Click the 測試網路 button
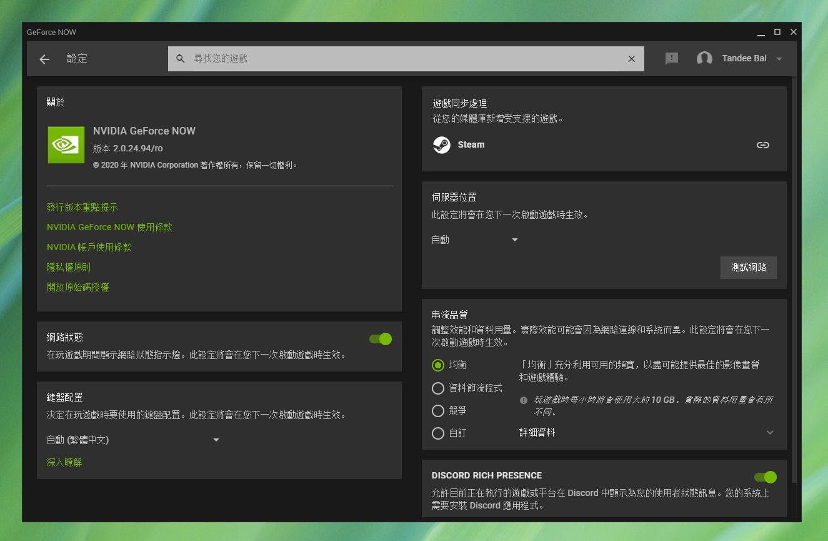 (x=748, y=267)
